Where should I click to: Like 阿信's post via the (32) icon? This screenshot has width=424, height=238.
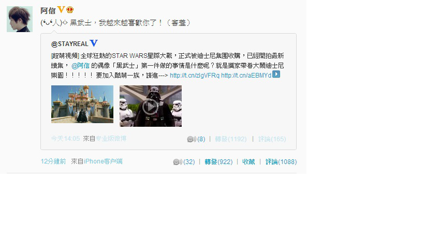pos(184,162)
